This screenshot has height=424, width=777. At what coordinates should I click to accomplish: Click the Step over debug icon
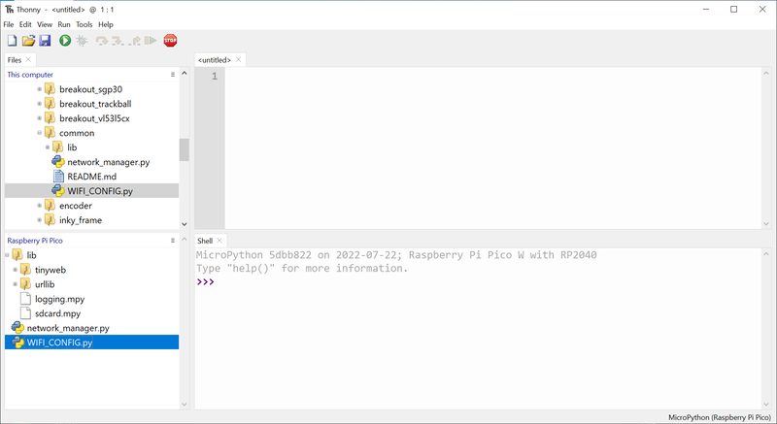[102, 41]
